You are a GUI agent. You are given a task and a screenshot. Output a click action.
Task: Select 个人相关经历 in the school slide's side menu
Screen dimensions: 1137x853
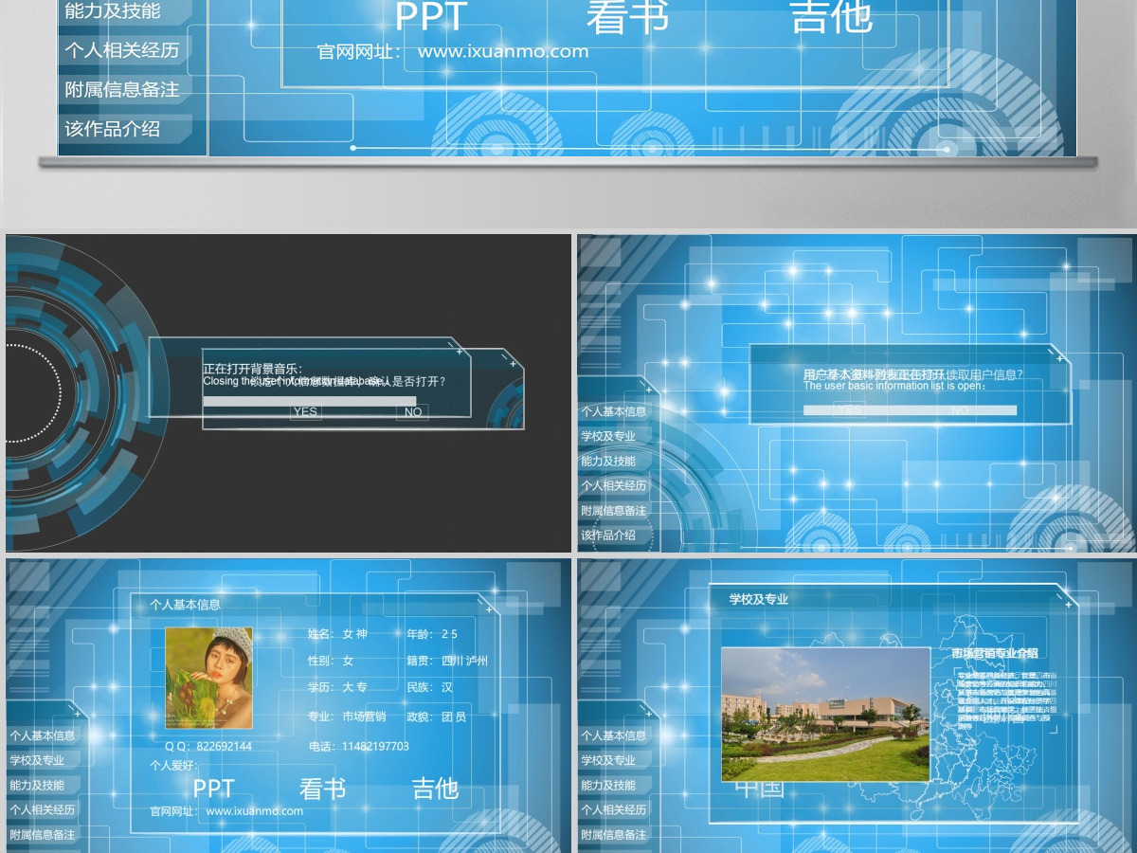(x=614, y=809)
